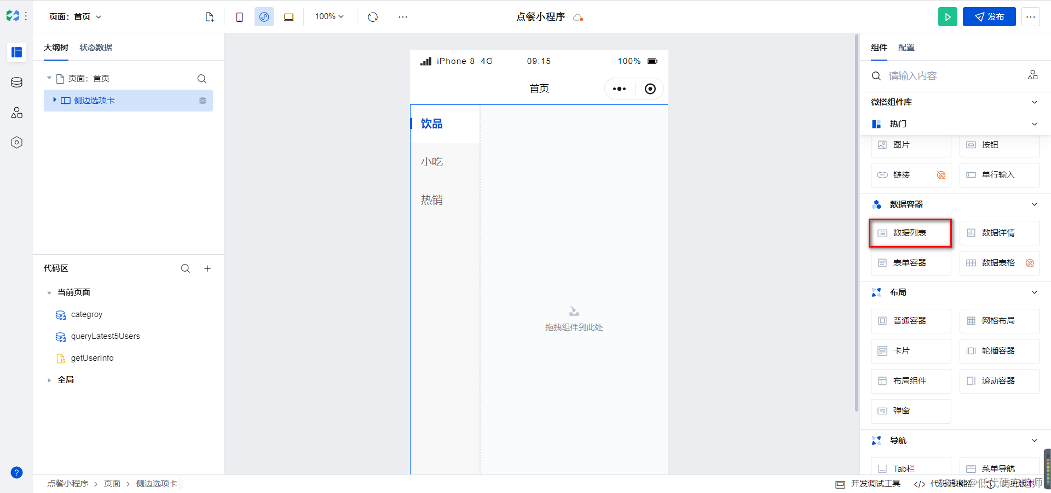Select the 轮播容器 component

(1000, 351)
